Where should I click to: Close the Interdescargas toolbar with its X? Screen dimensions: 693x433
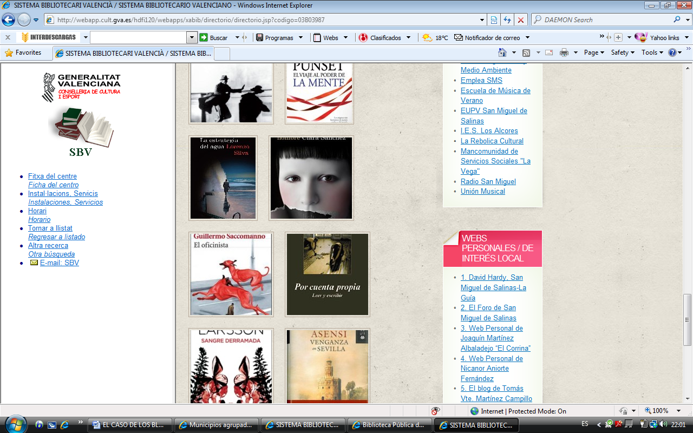(8, 38)
